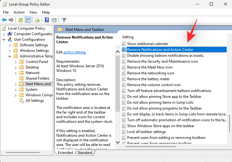Click the Local Group Policy Editor title icon
232x162 pixels.
coord(5,4)
